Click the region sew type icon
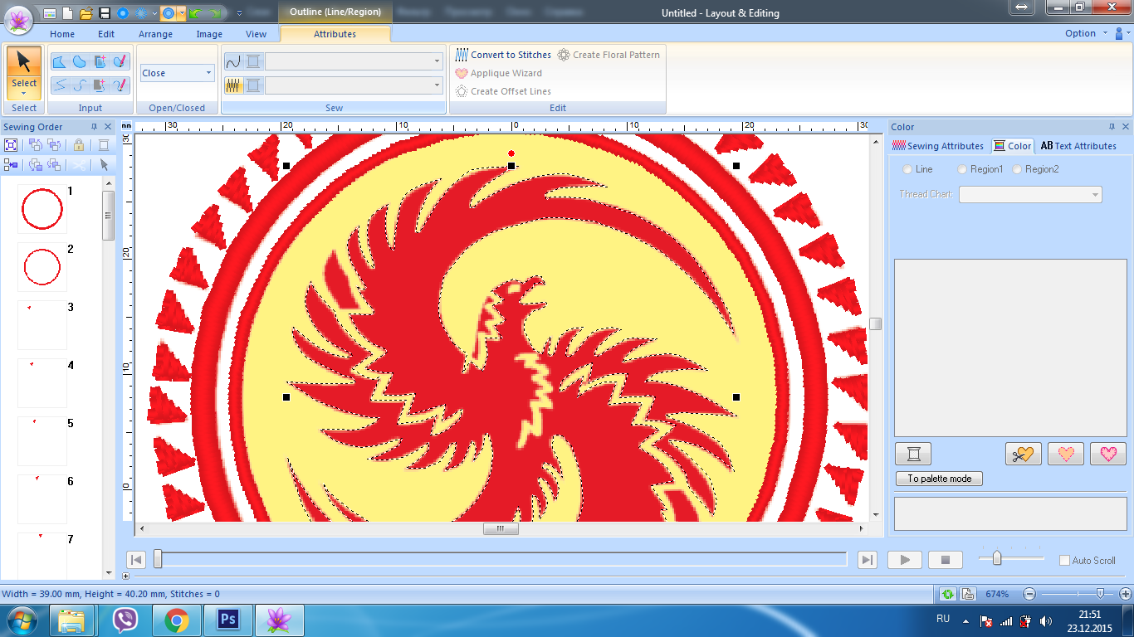1134x637 pixels. click(x=234, y=85)
